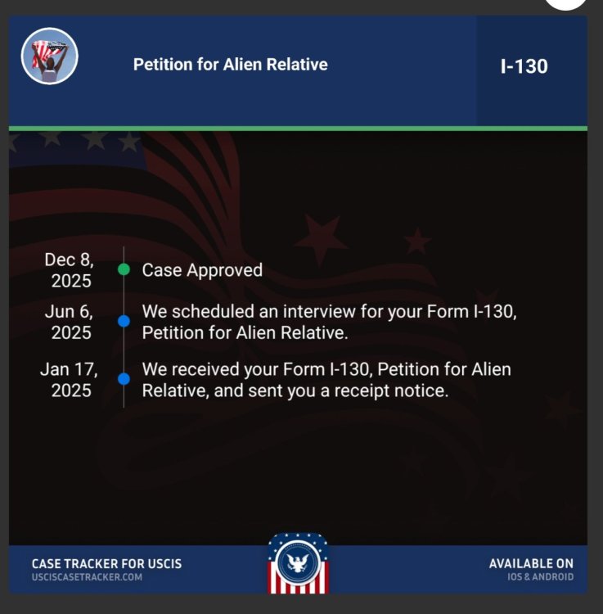Click the Jun 6, 2025 date marker
The image size is (603, 614).
click(x=71, y=322)
